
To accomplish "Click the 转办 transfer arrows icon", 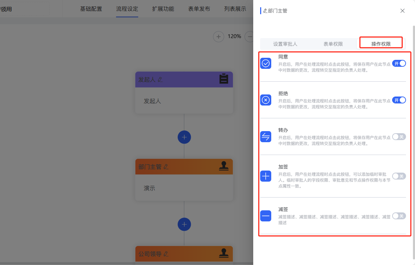I will tap(266, 137).
